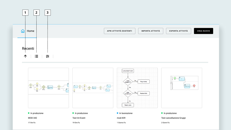Viewport: 231px width, 130px height.
Task: Click the ESPORTA ATTIVITÀ button
Action: (x=178, y=31)
